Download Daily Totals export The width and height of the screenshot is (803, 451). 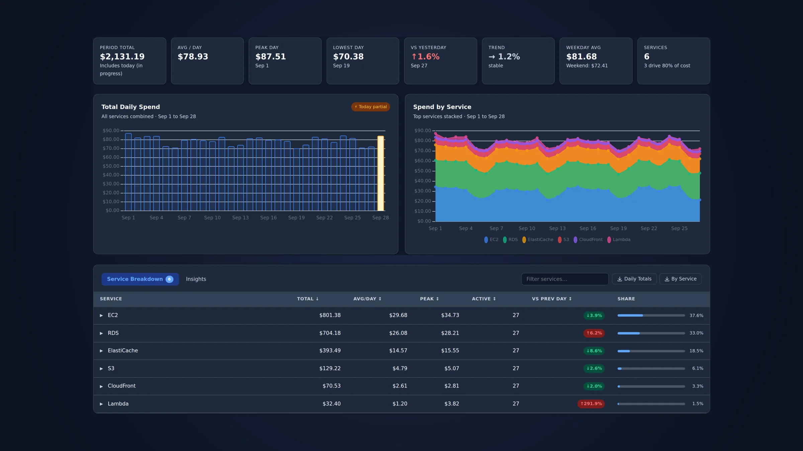(634, 279)
